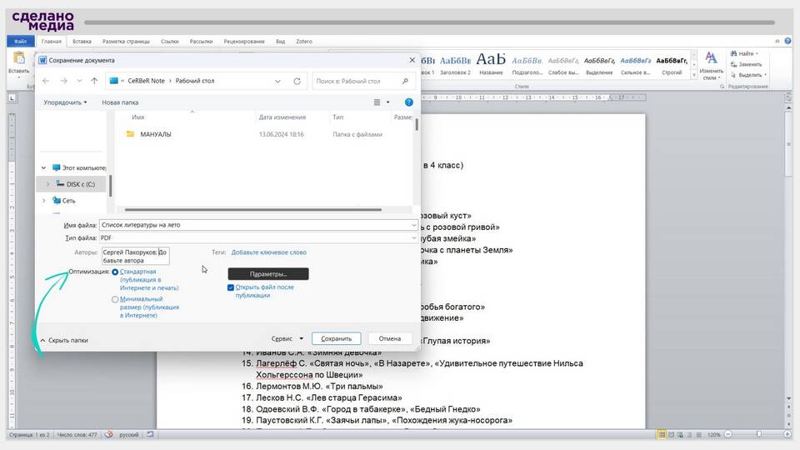Open the save dialog help icon
The height and width of the screenshot is (450, 800).
click(408, 102)
